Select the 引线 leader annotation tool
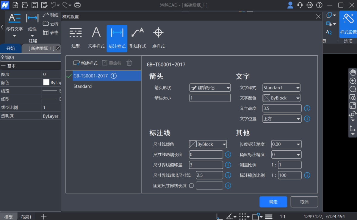 click(x=51, y=15)
